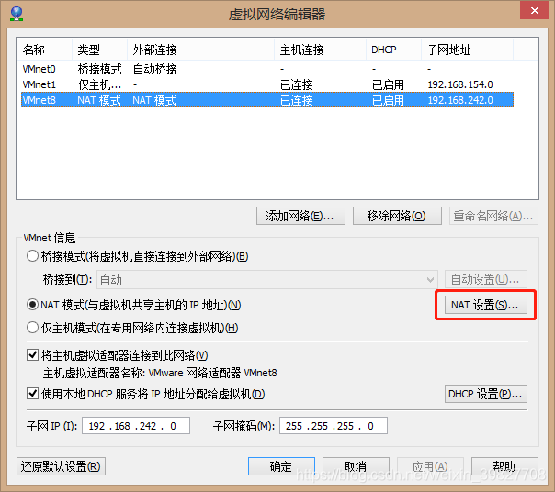Click 已启用 DHCP cell in VMnet1 row
The image size is (555, 492).
(388, 84)
